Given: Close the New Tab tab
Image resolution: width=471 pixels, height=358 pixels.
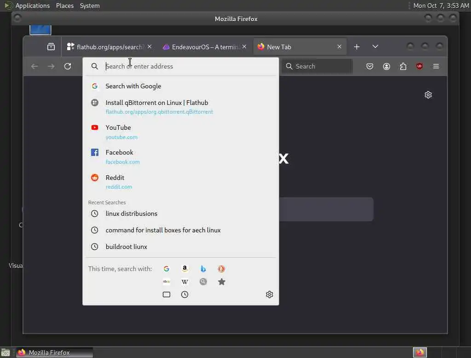Looking at the screenshot, I should tap(339, 46).
